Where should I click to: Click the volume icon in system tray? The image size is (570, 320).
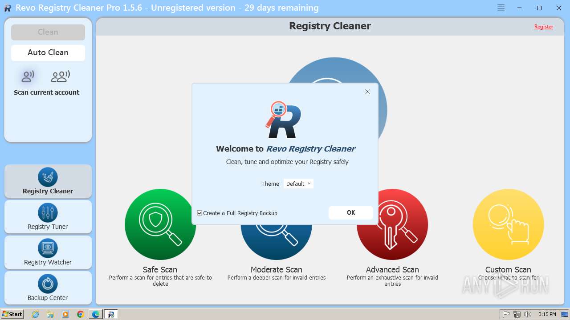(x=527, y=314)
